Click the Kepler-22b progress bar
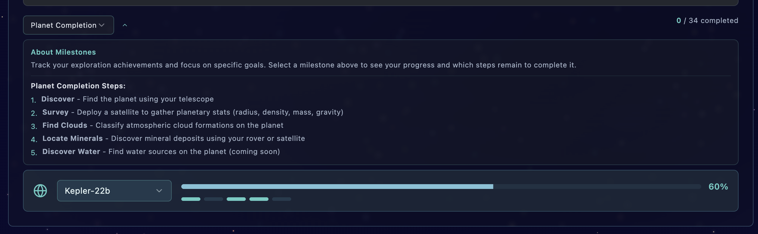758x234 pixels. 441,187
